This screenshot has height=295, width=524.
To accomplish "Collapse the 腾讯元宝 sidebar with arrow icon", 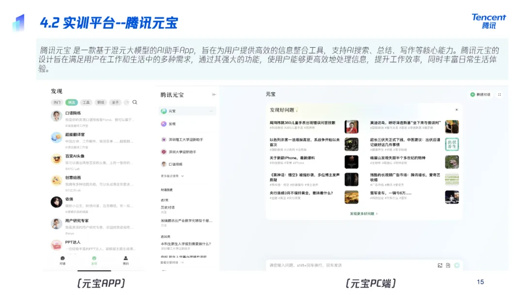I will click(214, 95).
